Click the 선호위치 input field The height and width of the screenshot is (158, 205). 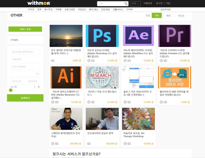[x=25, y=59]
